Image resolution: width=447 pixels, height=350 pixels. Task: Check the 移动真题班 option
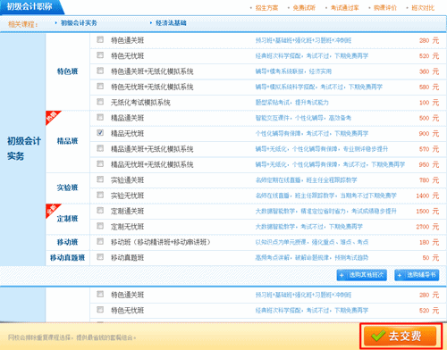(100, 257)
